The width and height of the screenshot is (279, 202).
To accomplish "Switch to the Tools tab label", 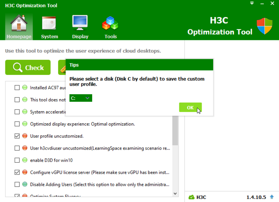I will click(111, 37).
